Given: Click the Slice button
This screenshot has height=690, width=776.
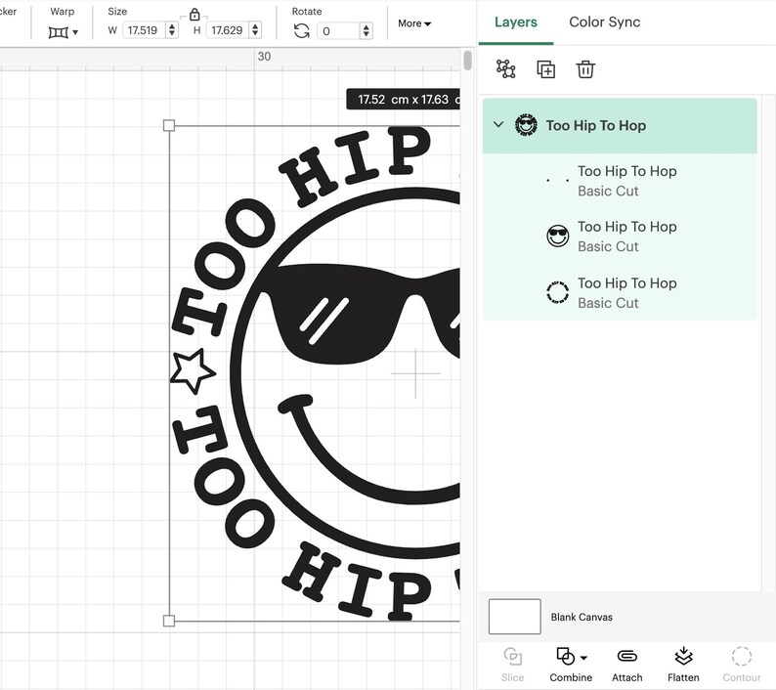Looking at the screenshot, I should pos(512,665).
